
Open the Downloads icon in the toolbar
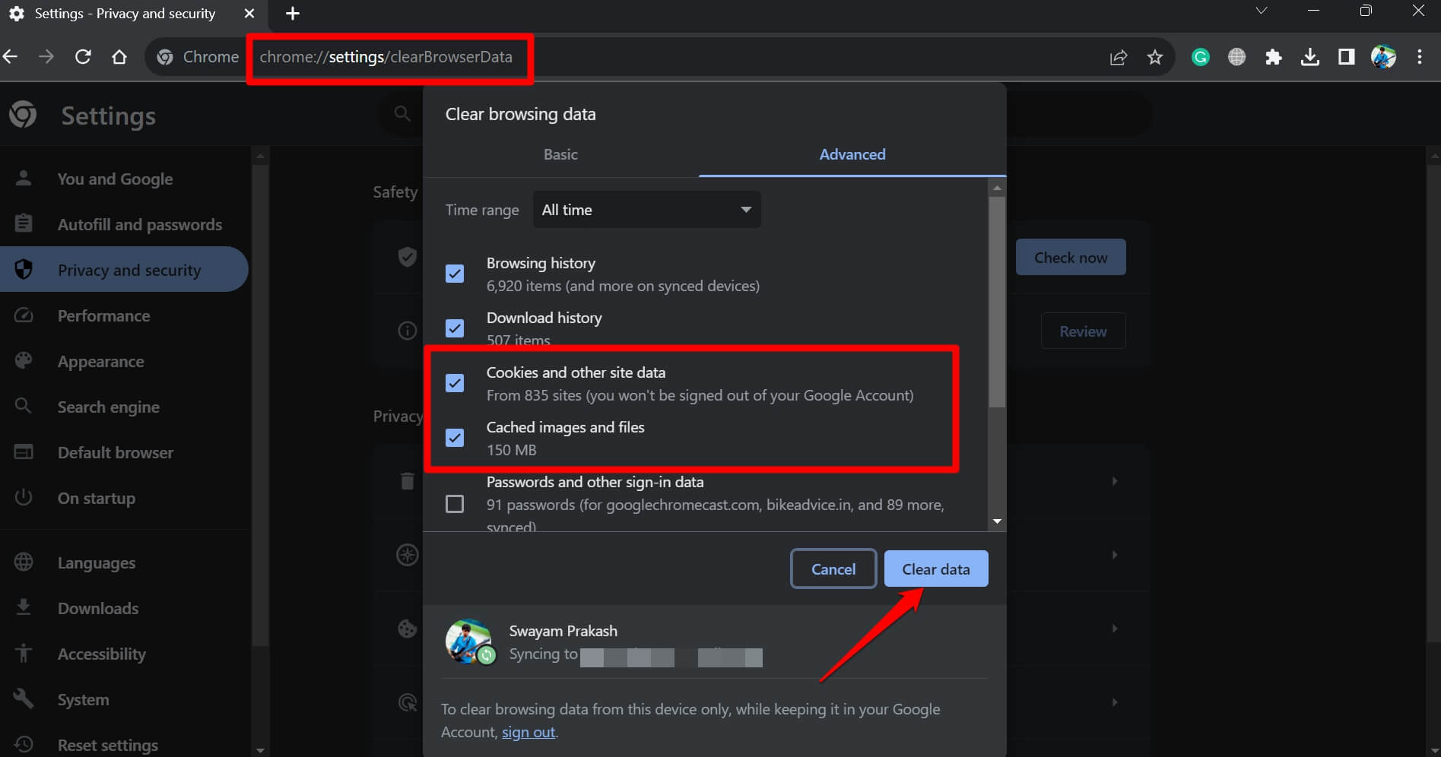[1310, 57]
